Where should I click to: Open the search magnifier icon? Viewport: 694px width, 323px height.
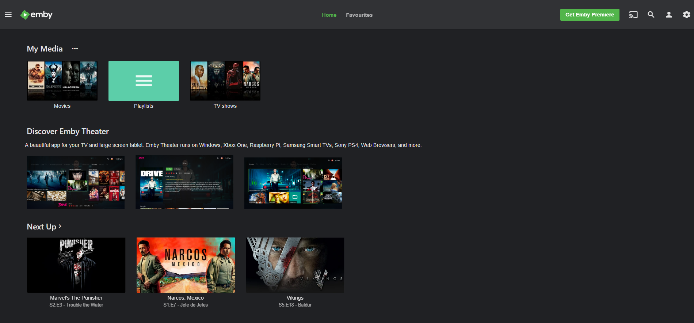point(651,15)
